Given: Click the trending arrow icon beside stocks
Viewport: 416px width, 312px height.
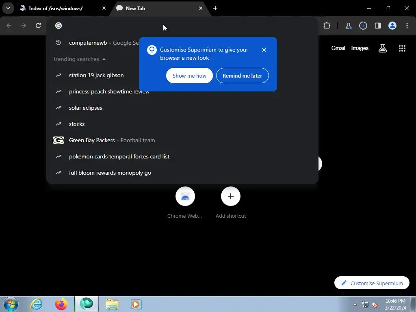Looking at the screenshot, I should pos(58,124).
